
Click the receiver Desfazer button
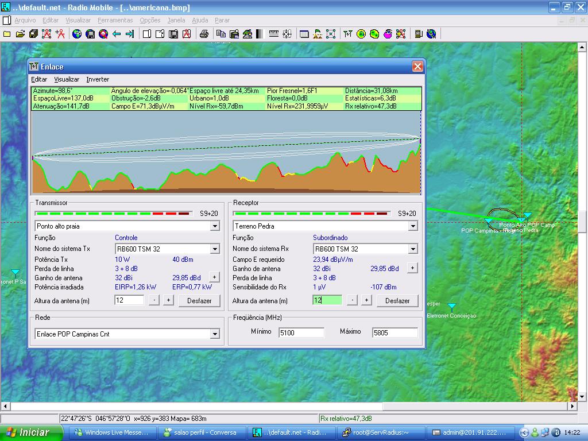[x=397, y=301]
